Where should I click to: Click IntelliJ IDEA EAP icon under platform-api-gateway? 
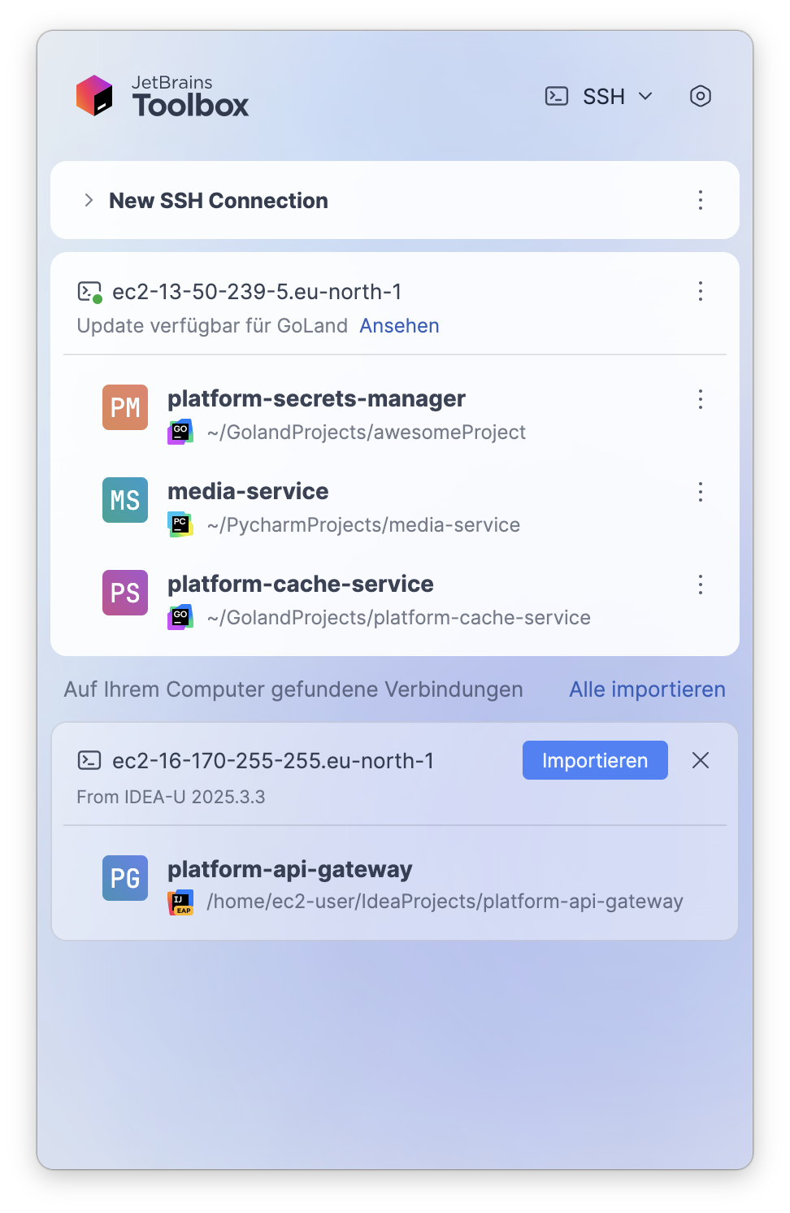(x=180, y=902)
